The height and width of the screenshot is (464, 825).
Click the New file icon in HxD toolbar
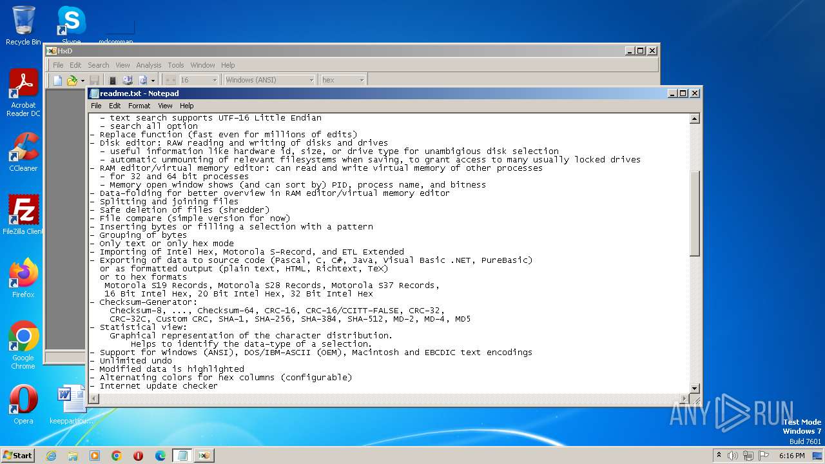[x=57, y=80]
